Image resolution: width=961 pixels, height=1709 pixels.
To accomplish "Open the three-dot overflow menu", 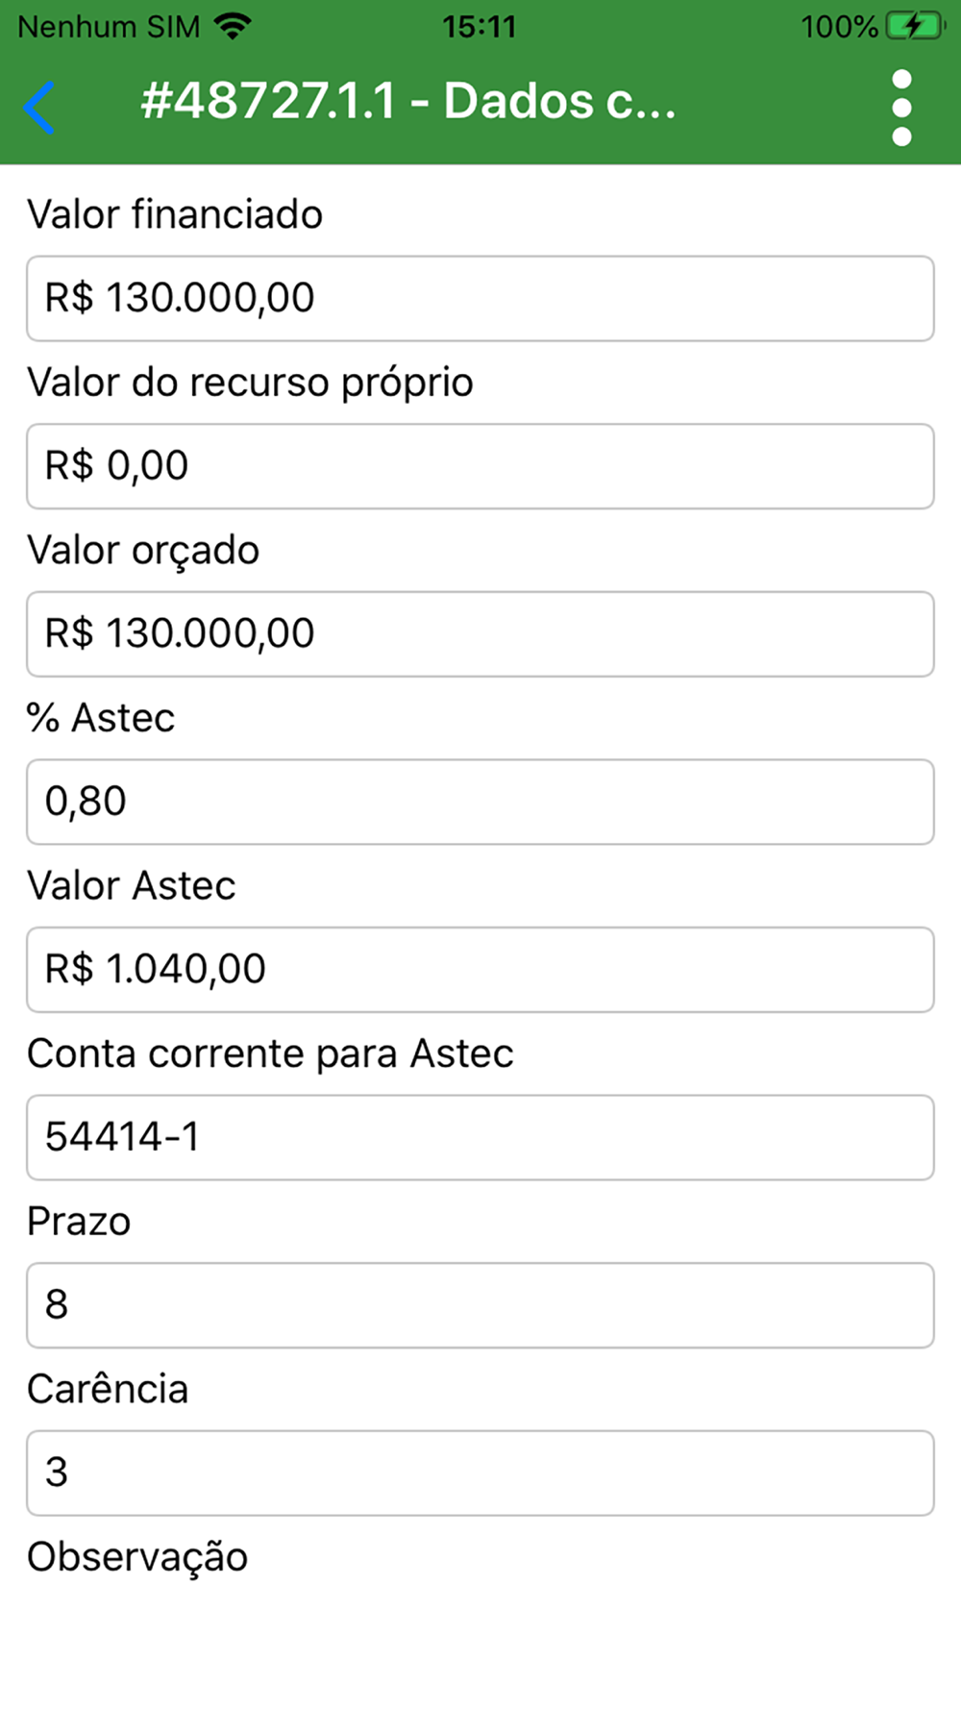I will point(901,107).
